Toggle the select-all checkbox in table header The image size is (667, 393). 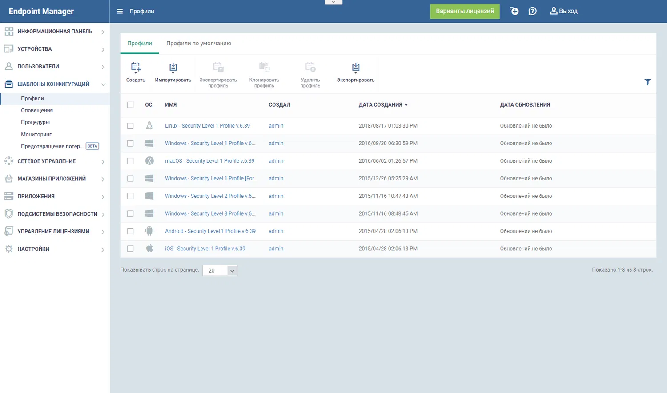130,105
